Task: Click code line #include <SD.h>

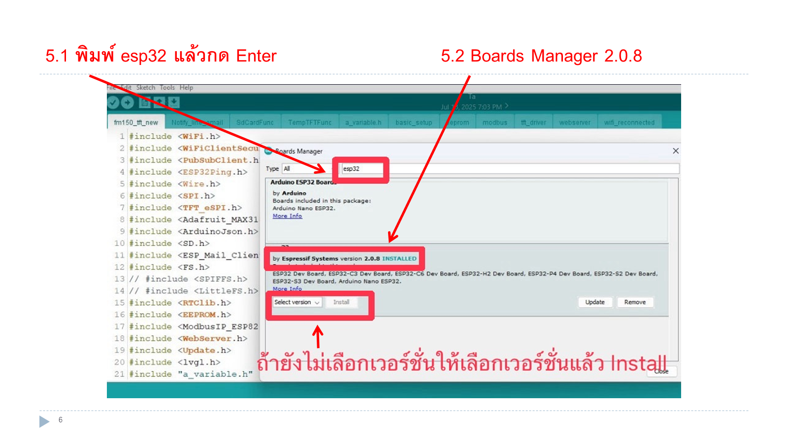Action: 169,243
